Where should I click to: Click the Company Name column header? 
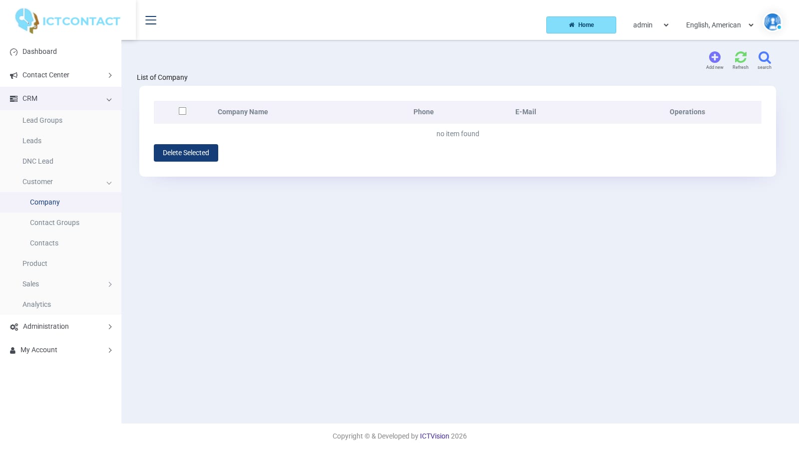tap(243, 112)
